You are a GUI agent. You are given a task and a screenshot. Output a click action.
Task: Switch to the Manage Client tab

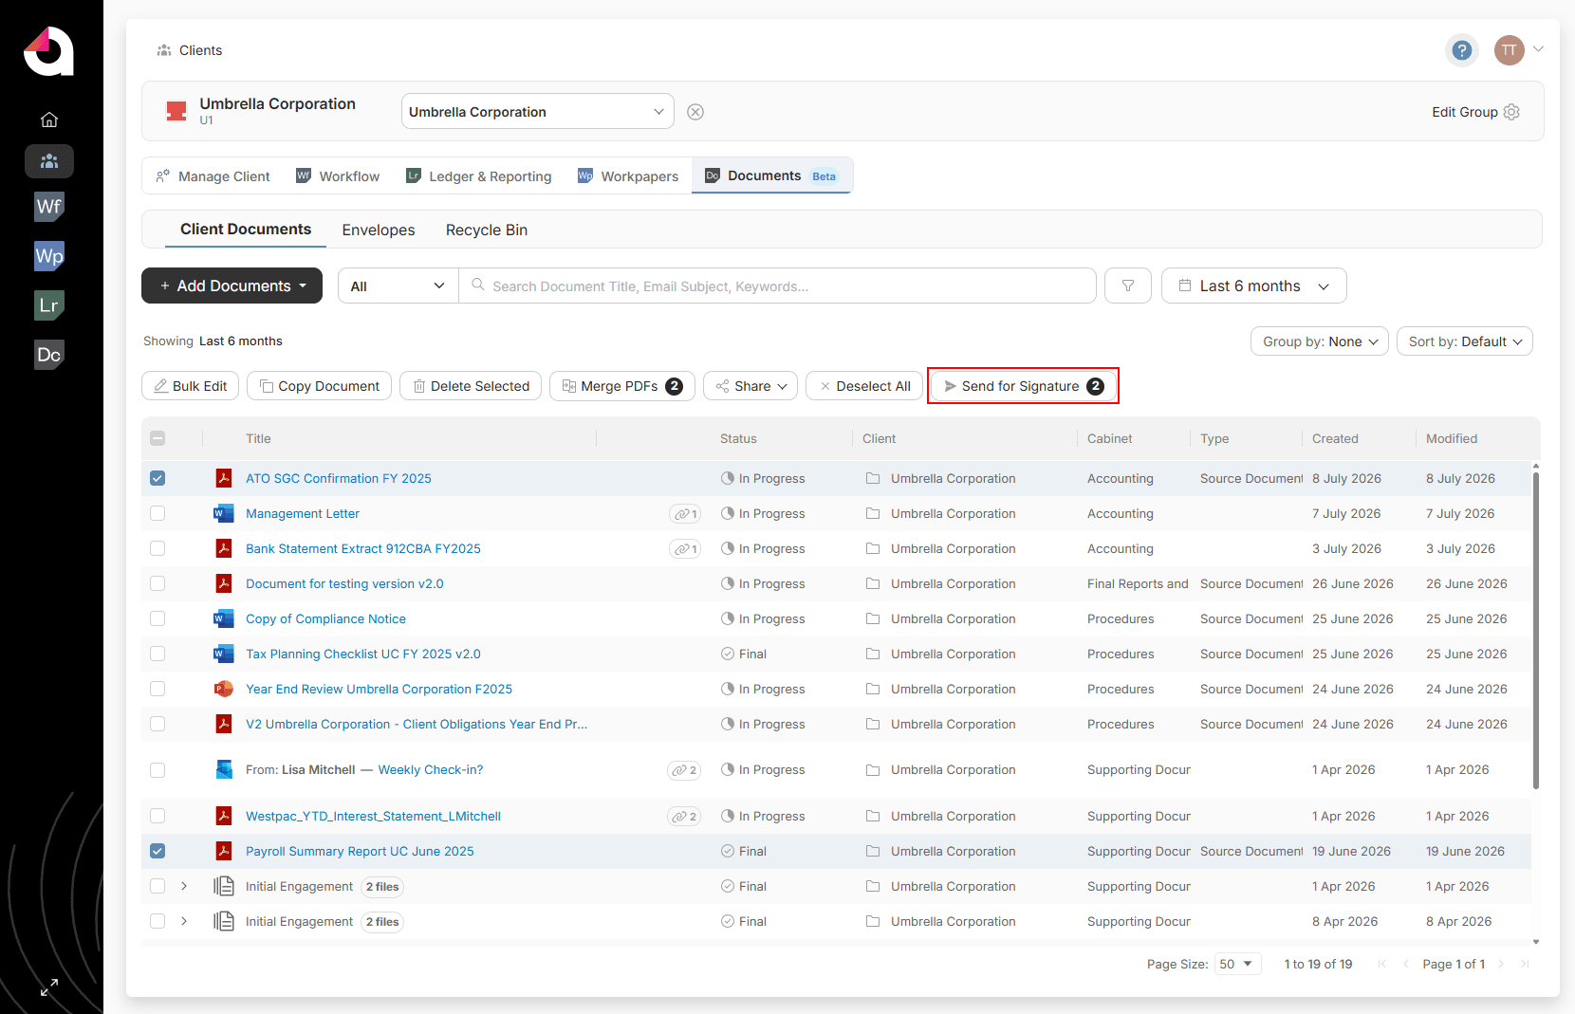pyautogui.click(x=213, y=176)
